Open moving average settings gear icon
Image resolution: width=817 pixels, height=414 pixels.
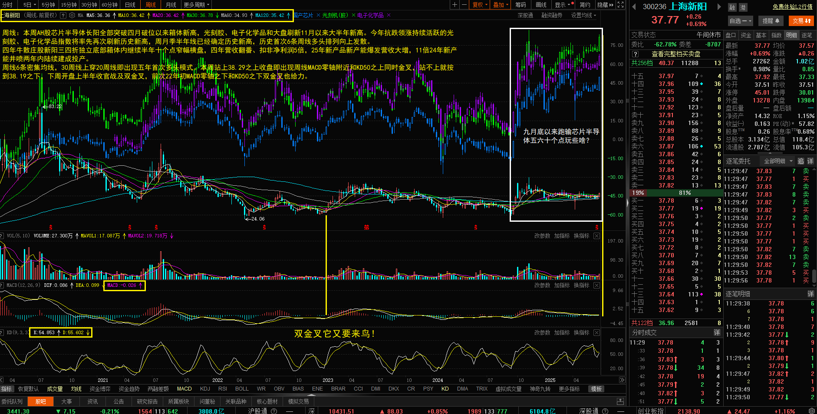pos(72,15)
